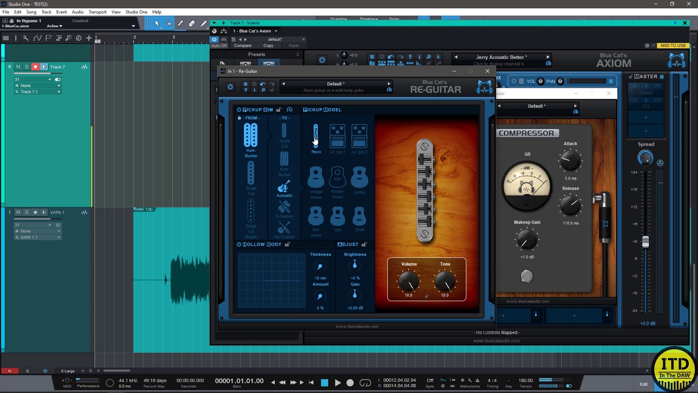Click the Default preset name field in Re-Guitar
This screenshot has width=698, height=393.
335,84
